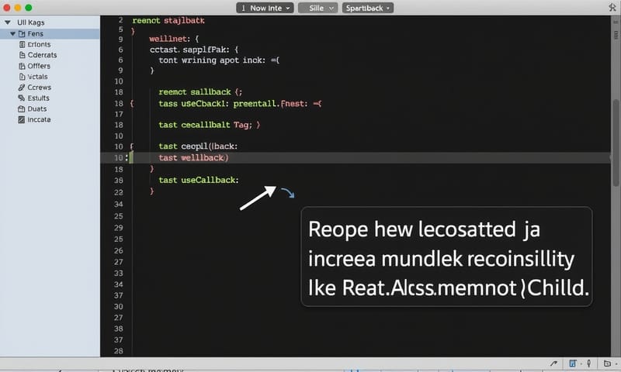621x372 pixels.
Task: Click the Erfonts file icon in sidebar
Action: point(21,45)
